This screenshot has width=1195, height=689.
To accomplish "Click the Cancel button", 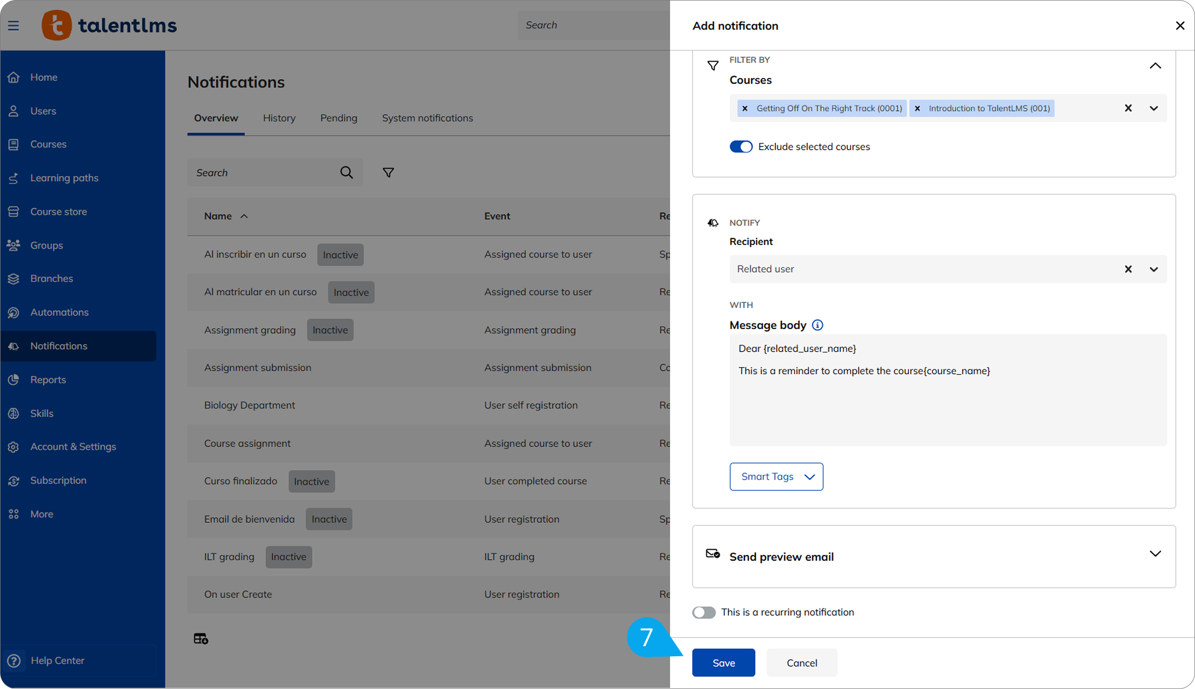I will coord(802,663).
